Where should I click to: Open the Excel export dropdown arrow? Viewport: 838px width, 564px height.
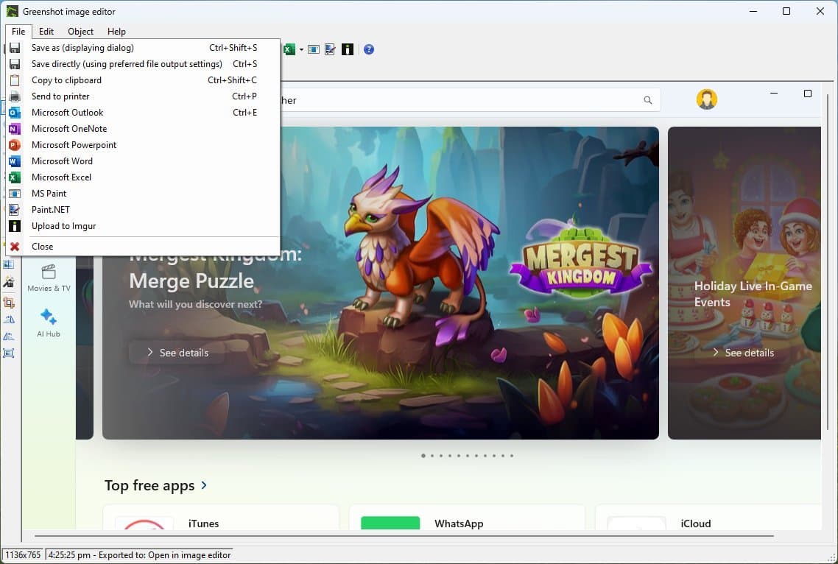point(301,49)
